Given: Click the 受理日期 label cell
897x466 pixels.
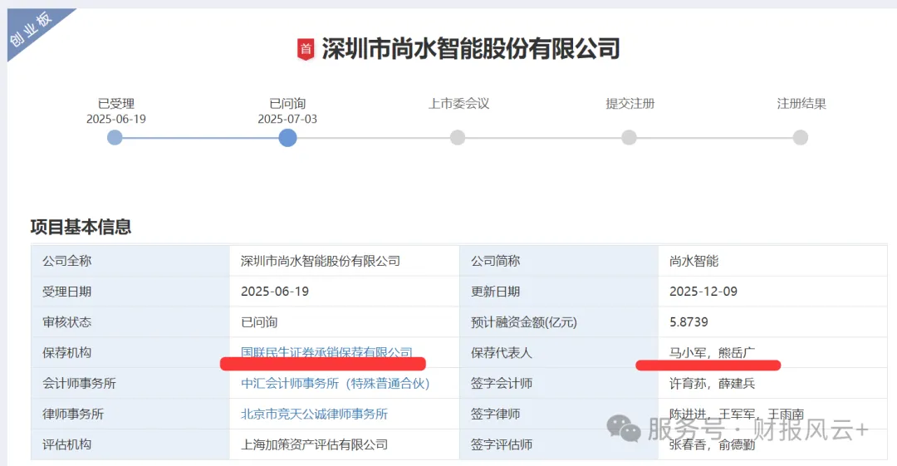Looking at the screenshot, I should (x=130, y=292).
